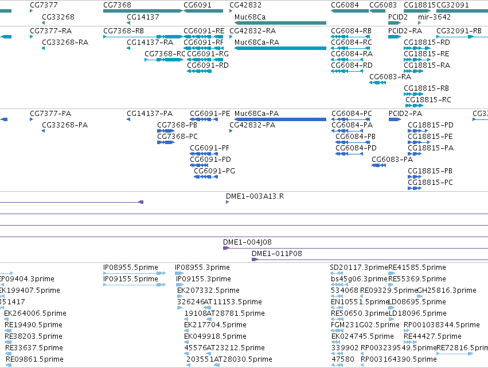This screenshot has width=488, height=368.
Task: Click protein CG18815-PC
Action: pos(415,188)
